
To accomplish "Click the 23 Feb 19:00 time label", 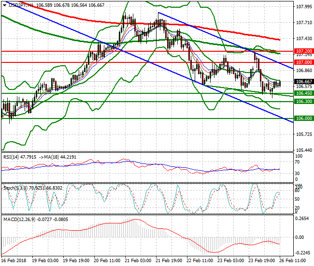I will tap(261, 260).
